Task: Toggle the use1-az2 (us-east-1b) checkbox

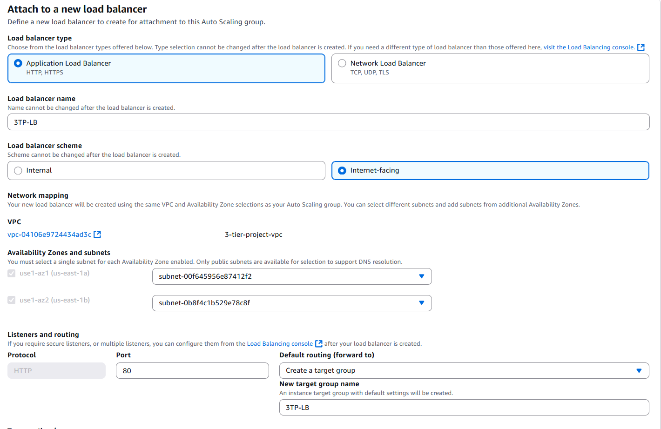Action: (x=11, y=300)
